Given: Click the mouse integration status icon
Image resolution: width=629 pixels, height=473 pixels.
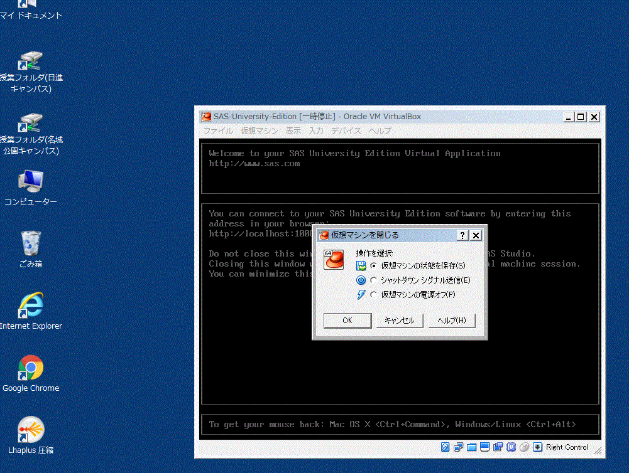Looking at the screenshot, I should tap(524, 447).
